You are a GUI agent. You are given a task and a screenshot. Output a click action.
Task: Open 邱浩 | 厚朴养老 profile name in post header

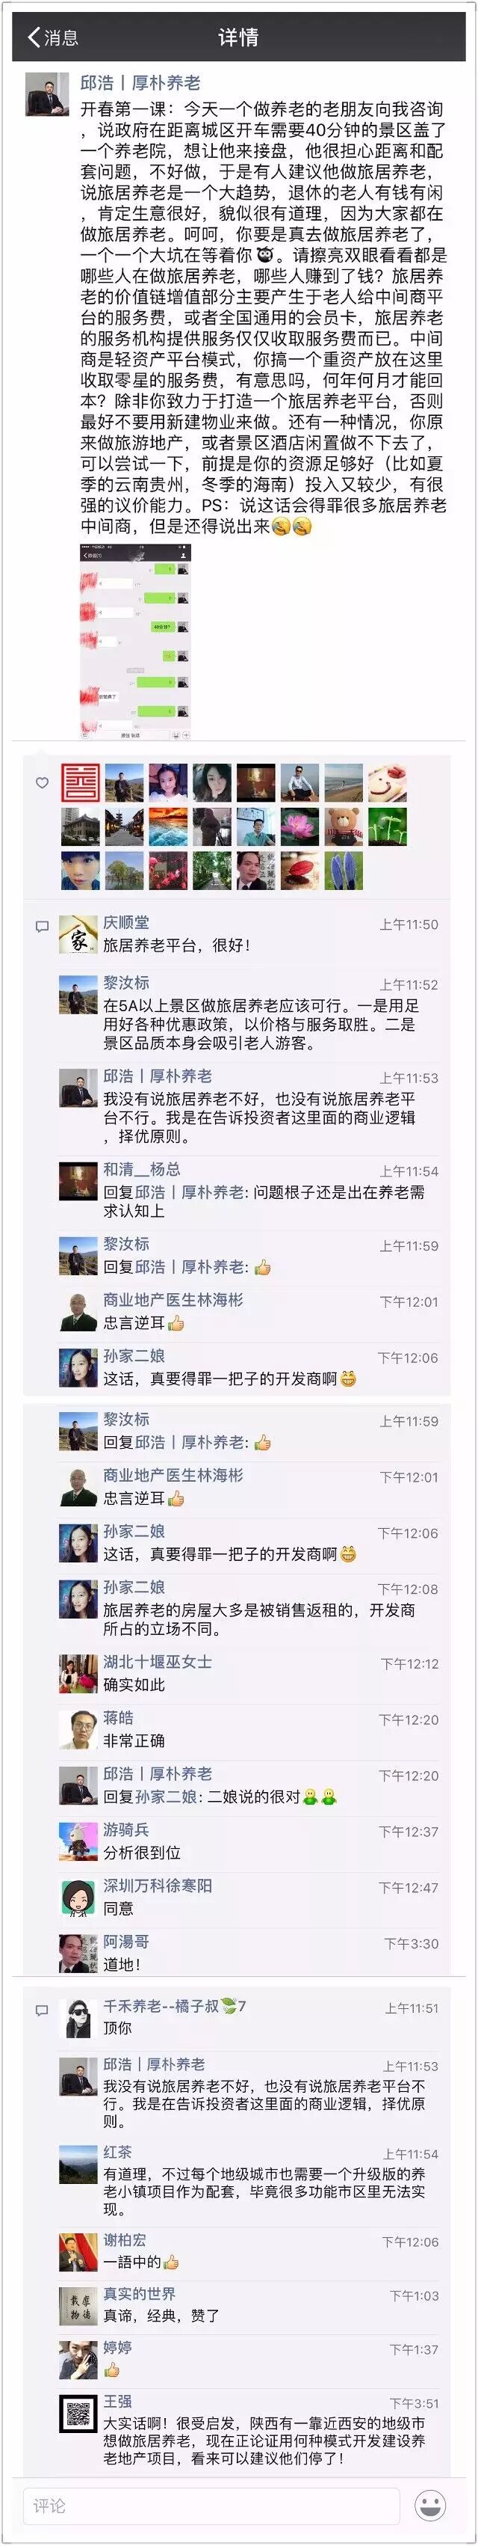click(x=140, y=83)
